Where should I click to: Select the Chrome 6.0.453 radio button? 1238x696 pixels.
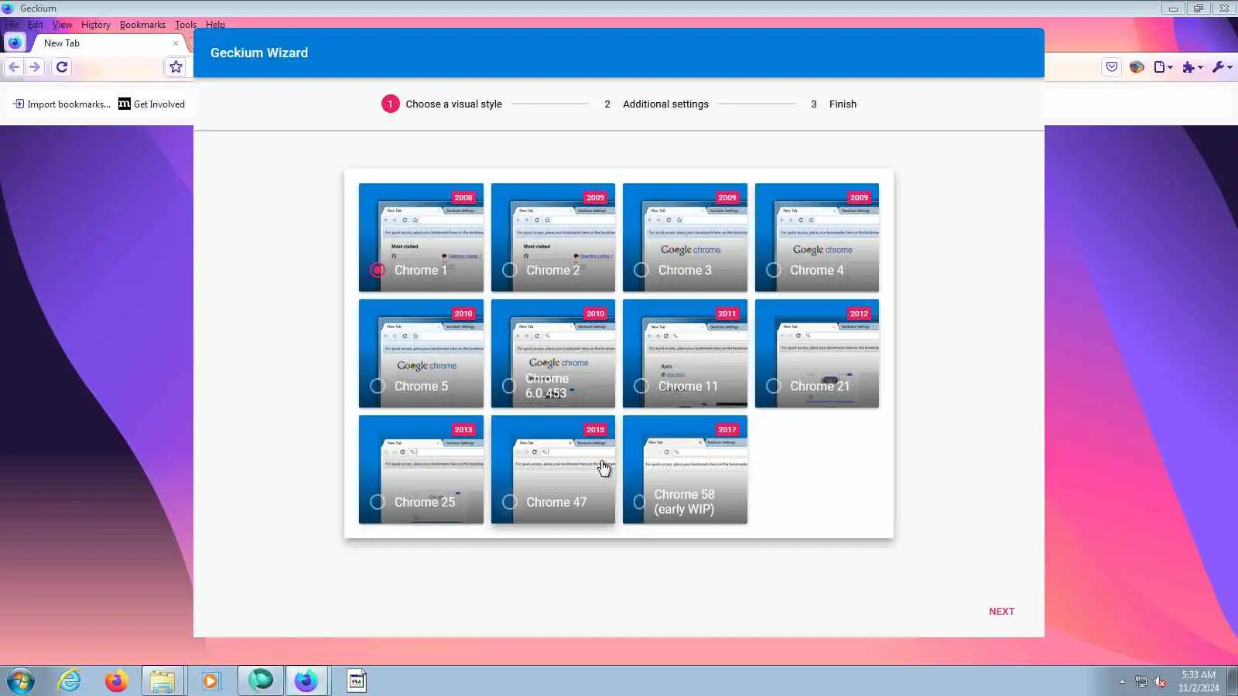pyautogui.click(x=509, y=386)
